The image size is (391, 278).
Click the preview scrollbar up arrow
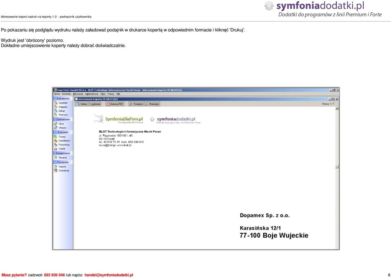coord(337,109)
